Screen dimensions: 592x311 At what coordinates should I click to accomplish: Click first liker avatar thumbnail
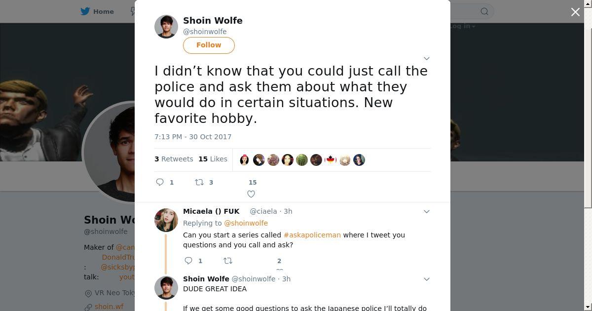pyautogui.click(x=245, y=160)
